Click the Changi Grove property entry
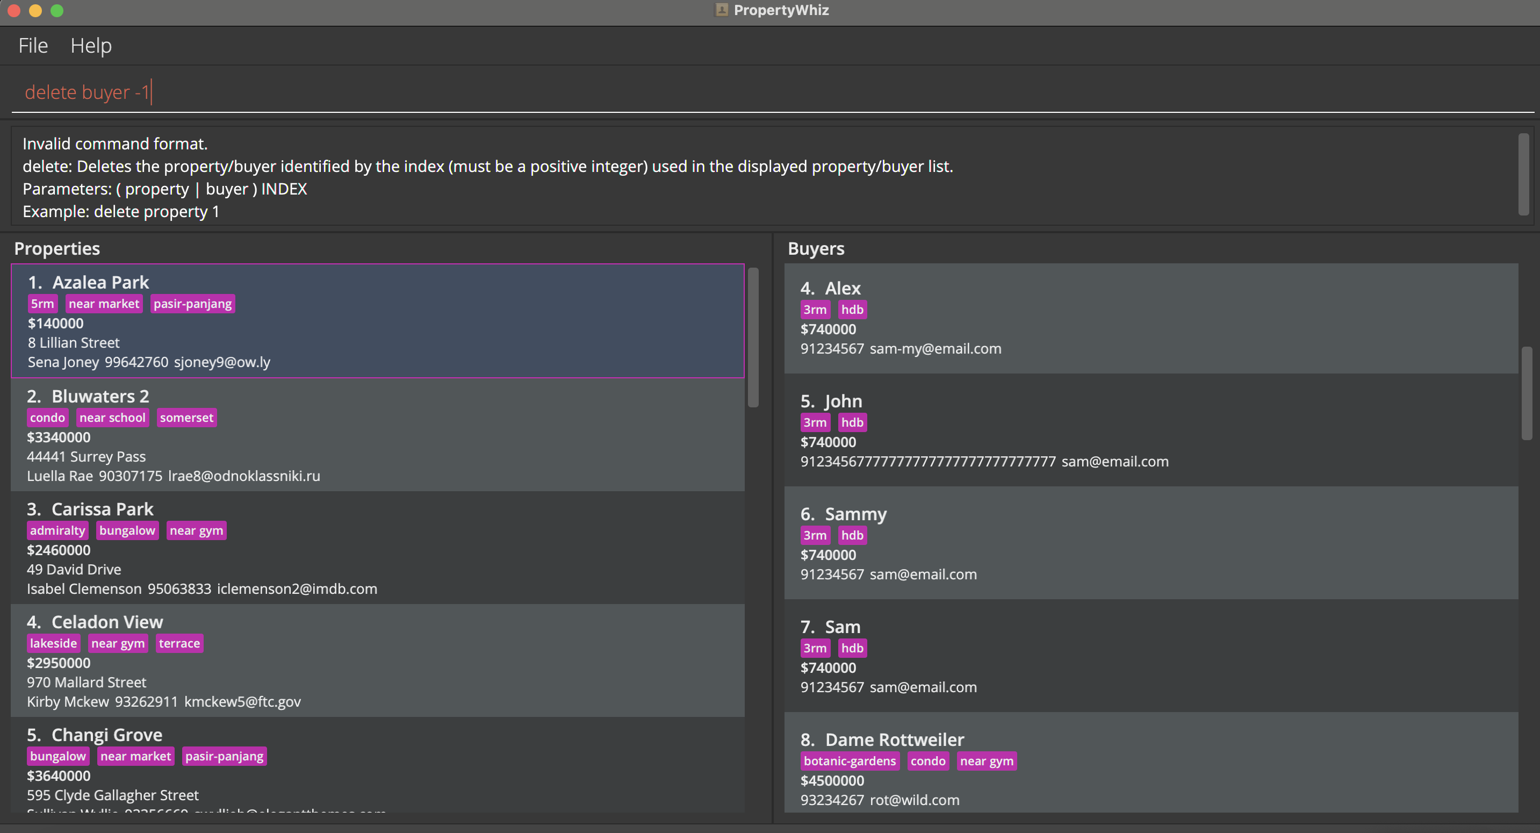Image resolution: width=1540 pixels, height=833 pixels. point(377,765)
